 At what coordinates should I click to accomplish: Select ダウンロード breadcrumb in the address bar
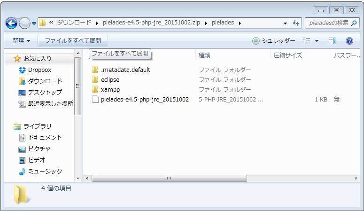click(74, 23)
